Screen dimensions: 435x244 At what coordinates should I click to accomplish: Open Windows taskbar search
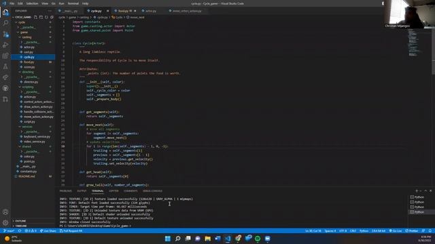[178, 239]
